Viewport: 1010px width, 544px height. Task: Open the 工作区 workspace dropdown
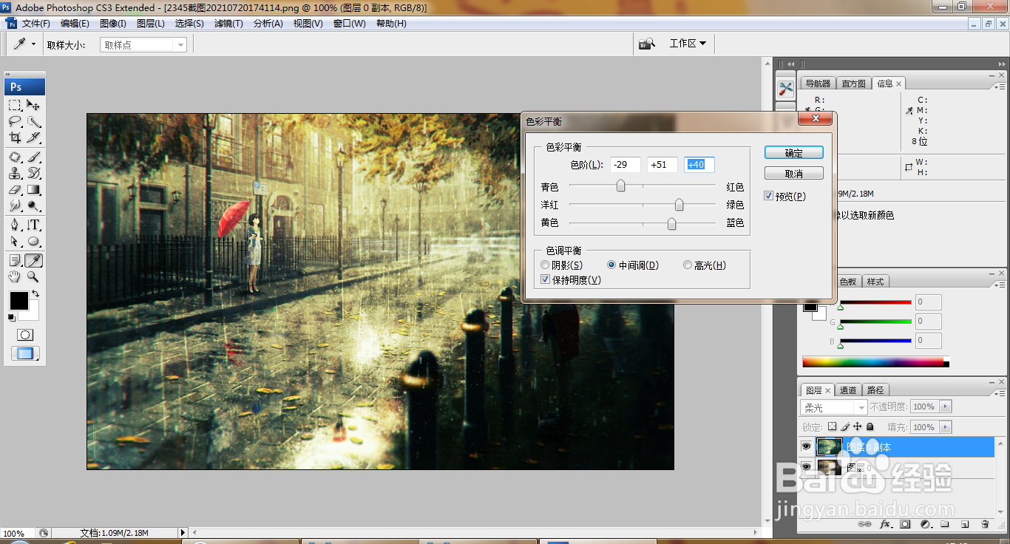[688, 44]
